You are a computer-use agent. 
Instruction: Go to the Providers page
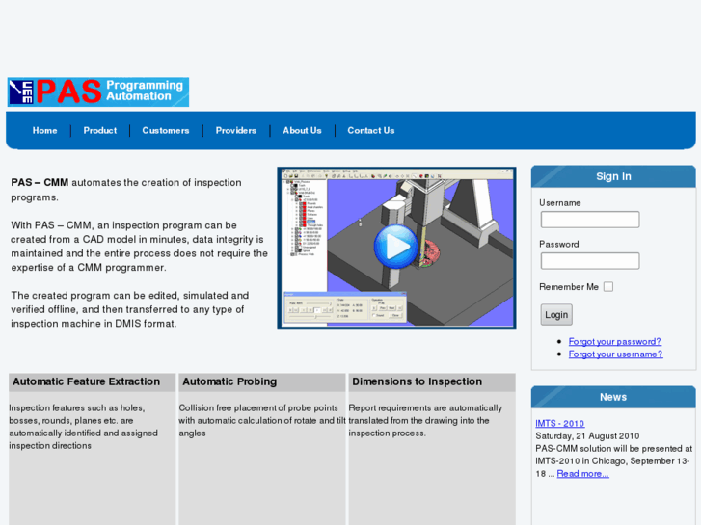click(x=236, y=130)
